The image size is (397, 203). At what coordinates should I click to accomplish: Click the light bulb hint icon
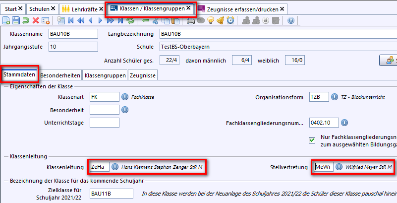coord(211,20)
